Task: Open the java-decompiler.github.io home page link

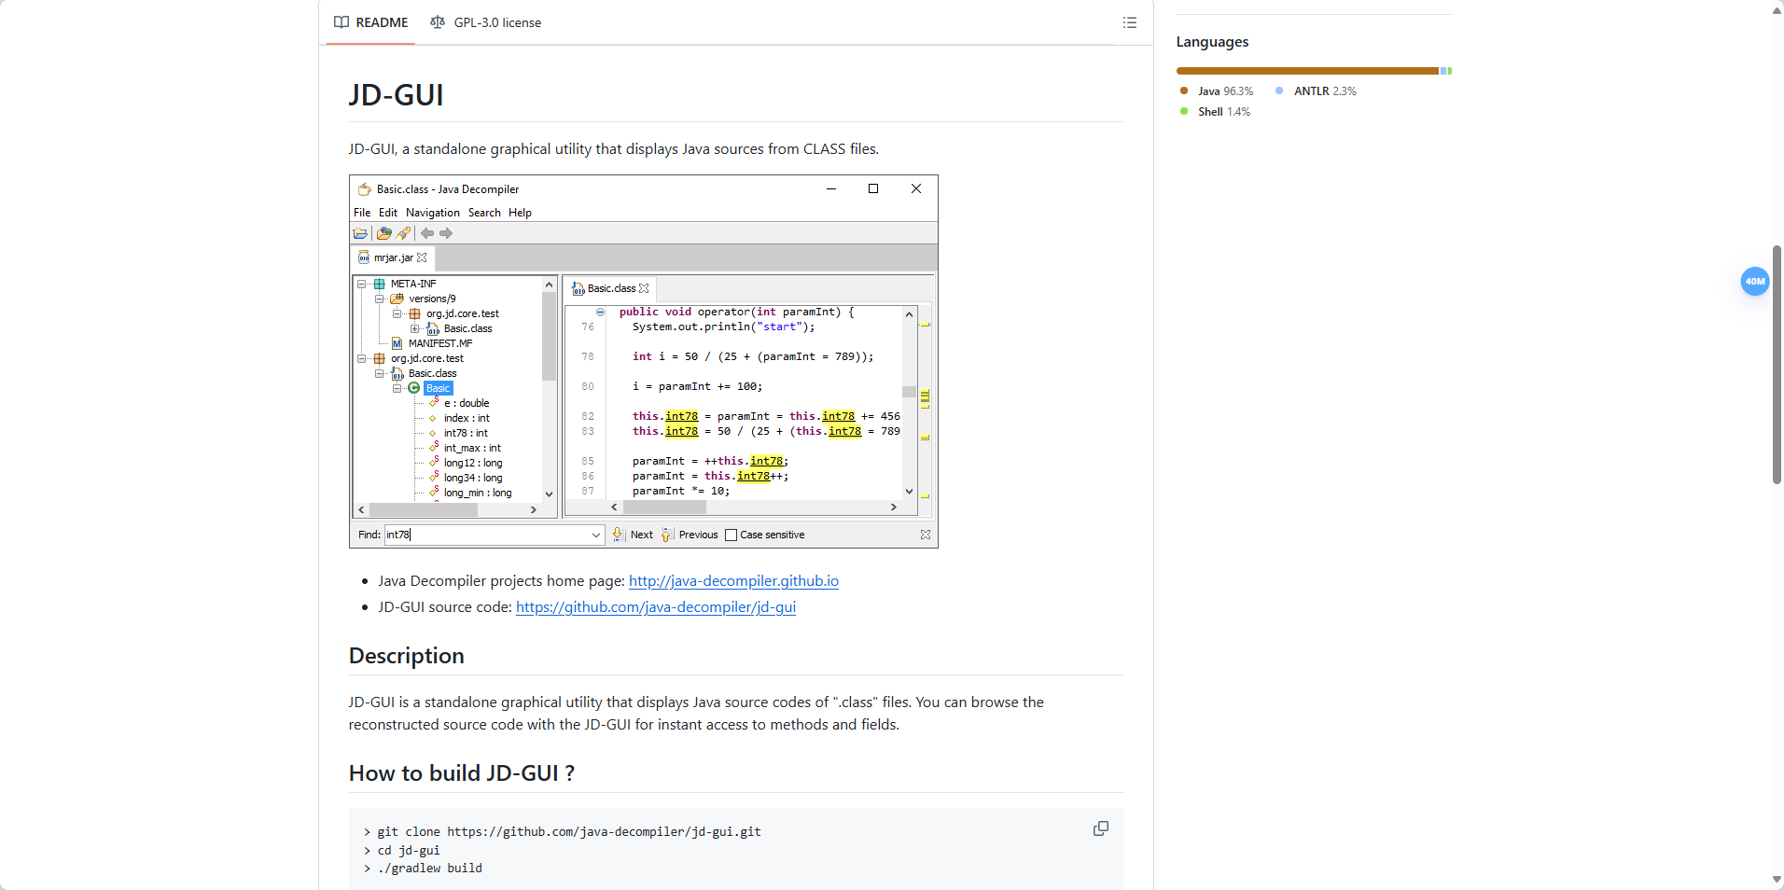Action: (x=733, y=580)
